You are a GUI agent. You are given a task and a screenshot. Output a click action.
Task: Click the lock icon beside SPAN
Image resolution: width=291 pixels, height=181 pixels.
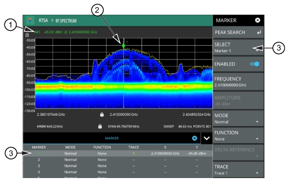(x=100, y=127)
